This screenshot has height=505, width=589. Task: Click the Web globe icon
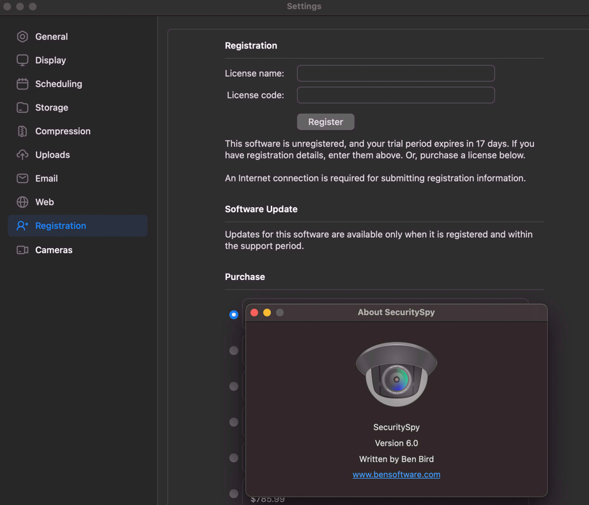(x=22, y=202)
